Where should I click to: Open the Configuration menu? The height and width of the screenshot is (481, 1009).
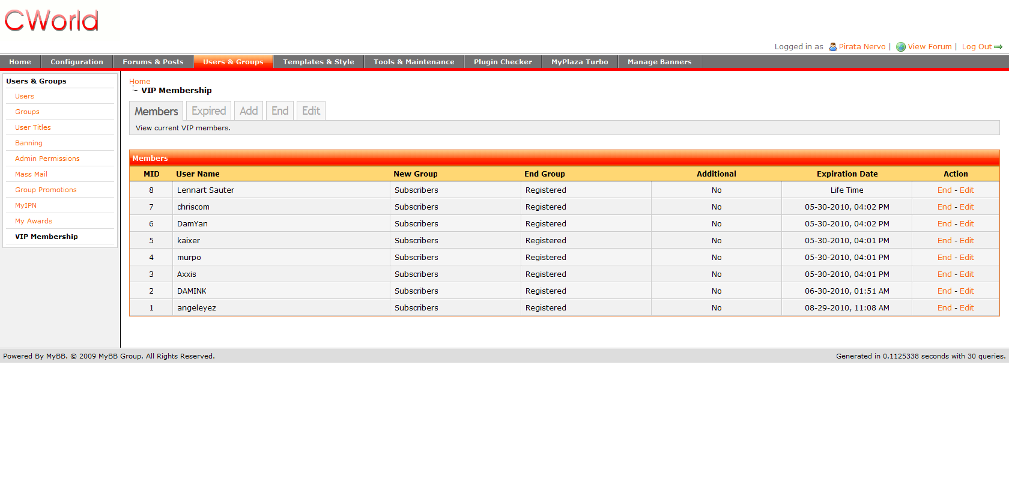click(76, 62)
